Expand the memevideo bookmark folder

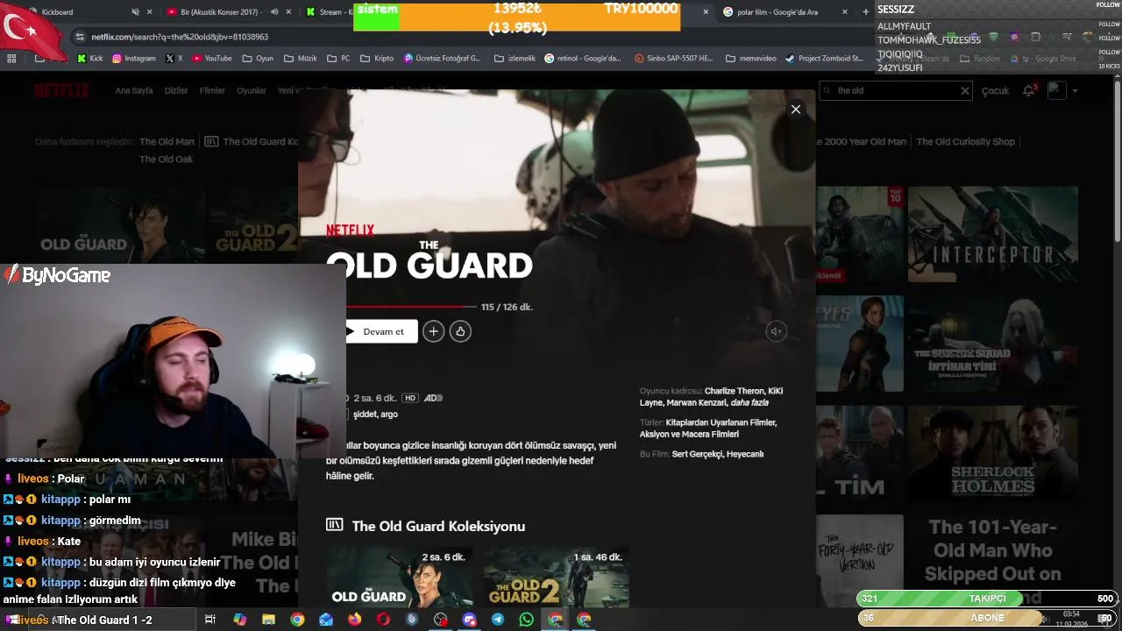750,59
